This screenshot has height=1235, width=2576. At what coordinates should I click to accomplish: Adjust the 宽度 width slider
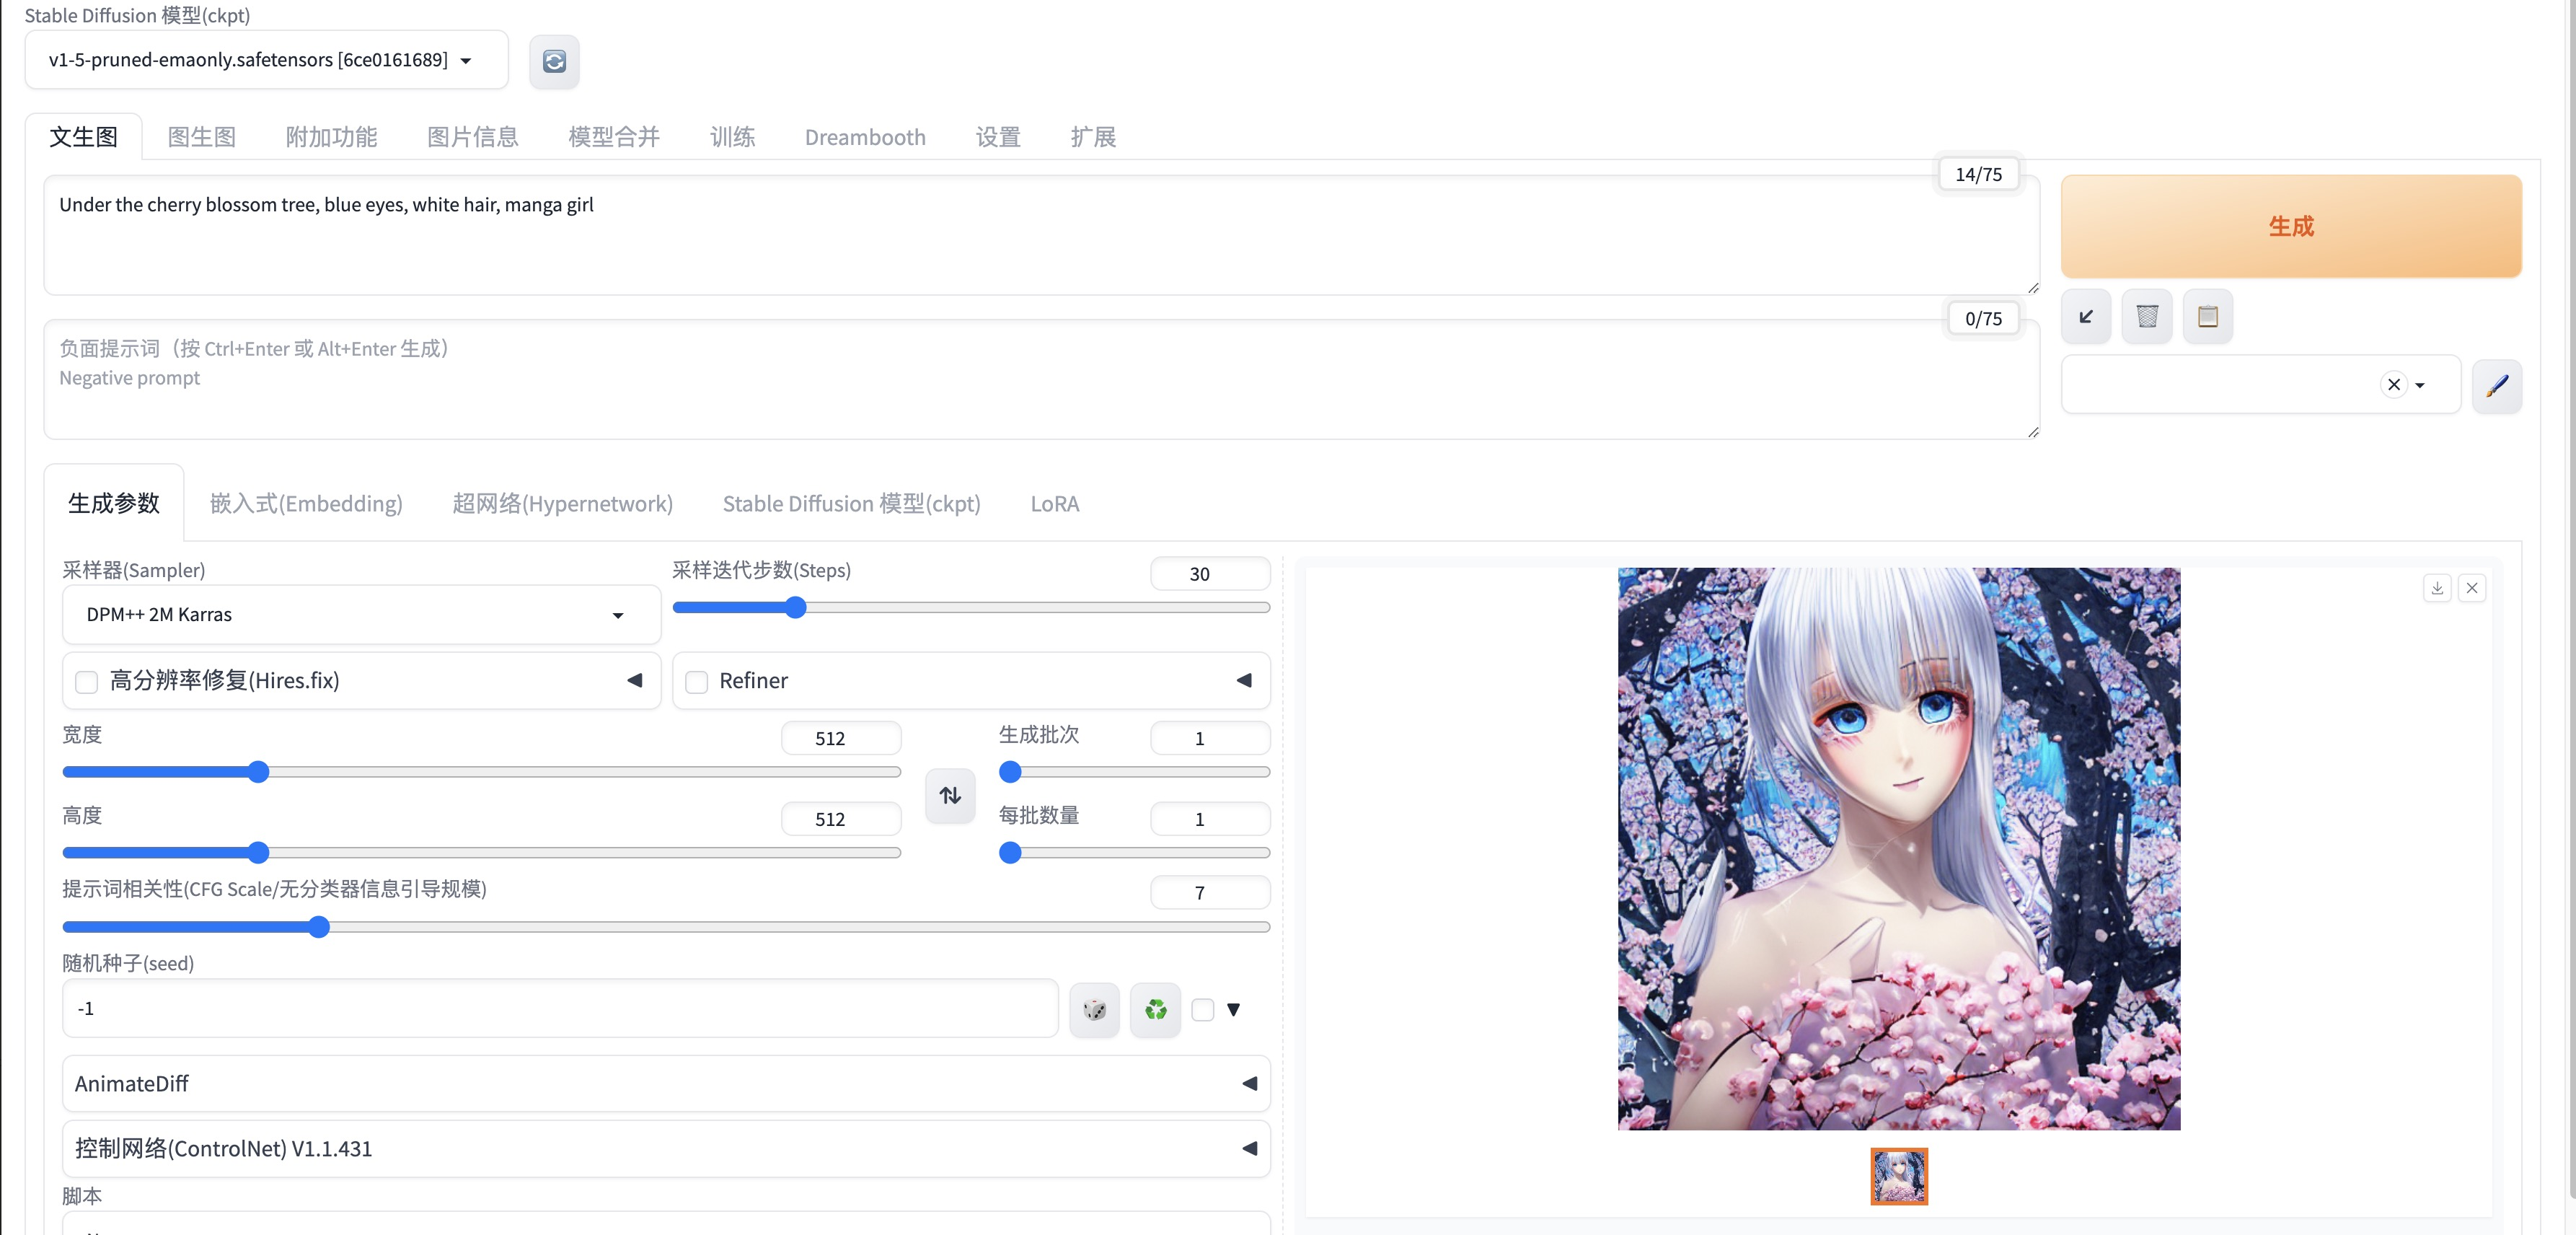[x=482, y=772]
